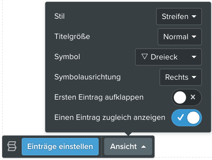212x160 pixels.
Task: Click the Stil label text
Action: 60,16
